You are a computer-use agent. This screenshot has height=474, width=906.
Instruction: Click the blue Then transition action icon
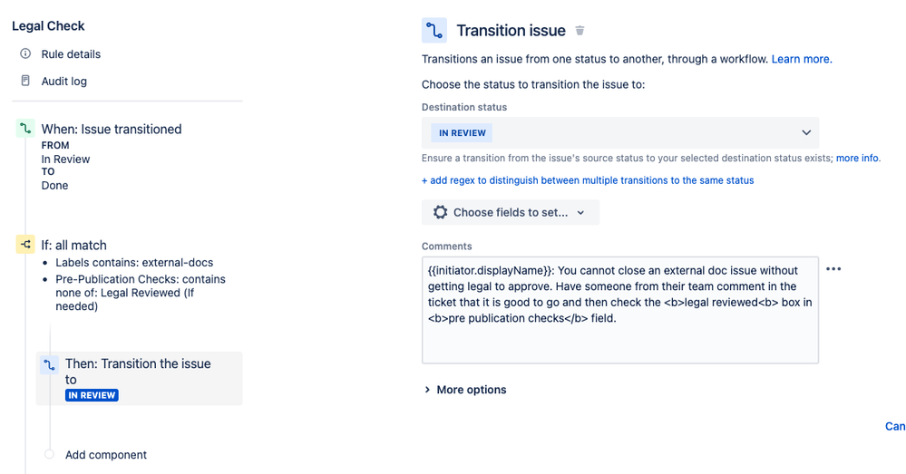[x=50, y=365]
